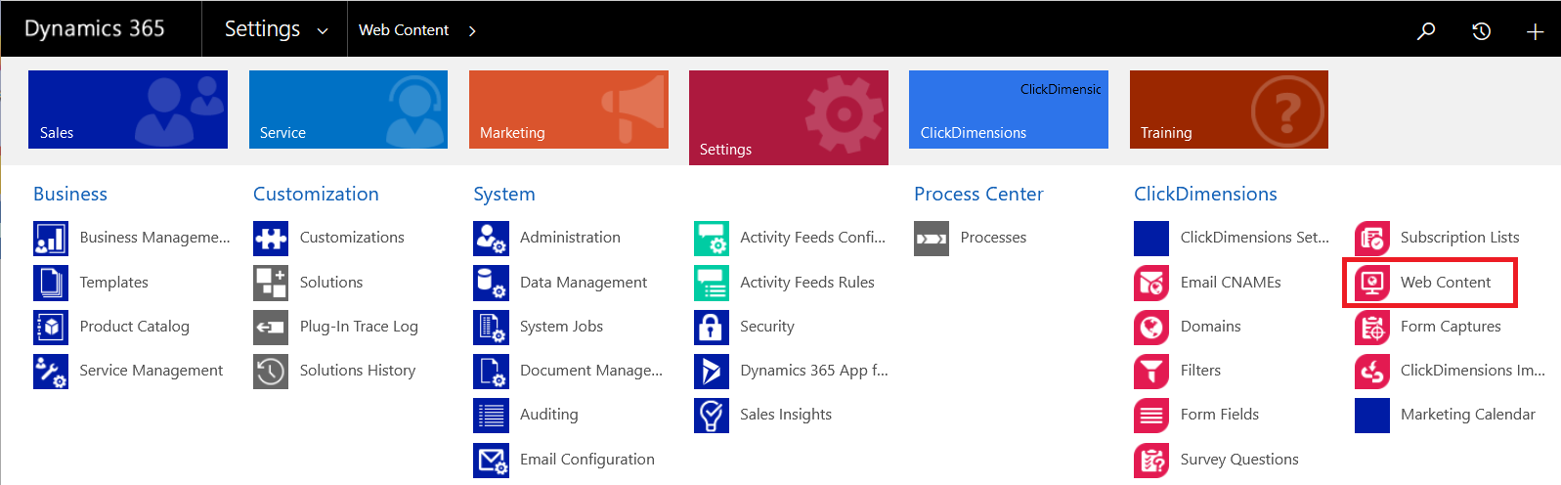Click the Data Management icon
Screen dimensions: 1561x485
click(x=491, y=283)
